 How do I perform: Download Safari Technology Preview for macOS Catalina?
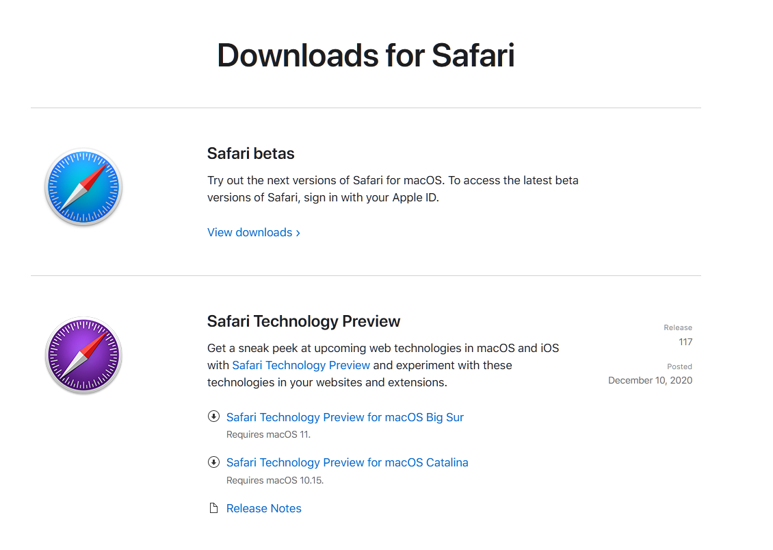click(347, 462)
